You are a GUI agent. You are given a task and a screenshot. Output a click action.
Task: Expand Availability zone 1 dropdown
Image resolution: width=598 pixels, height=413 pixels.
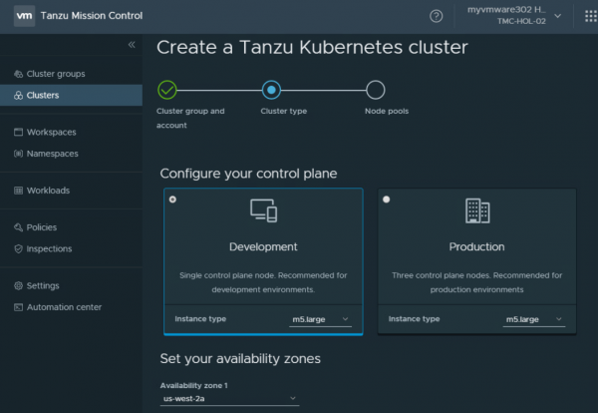[x=229, y=399]
